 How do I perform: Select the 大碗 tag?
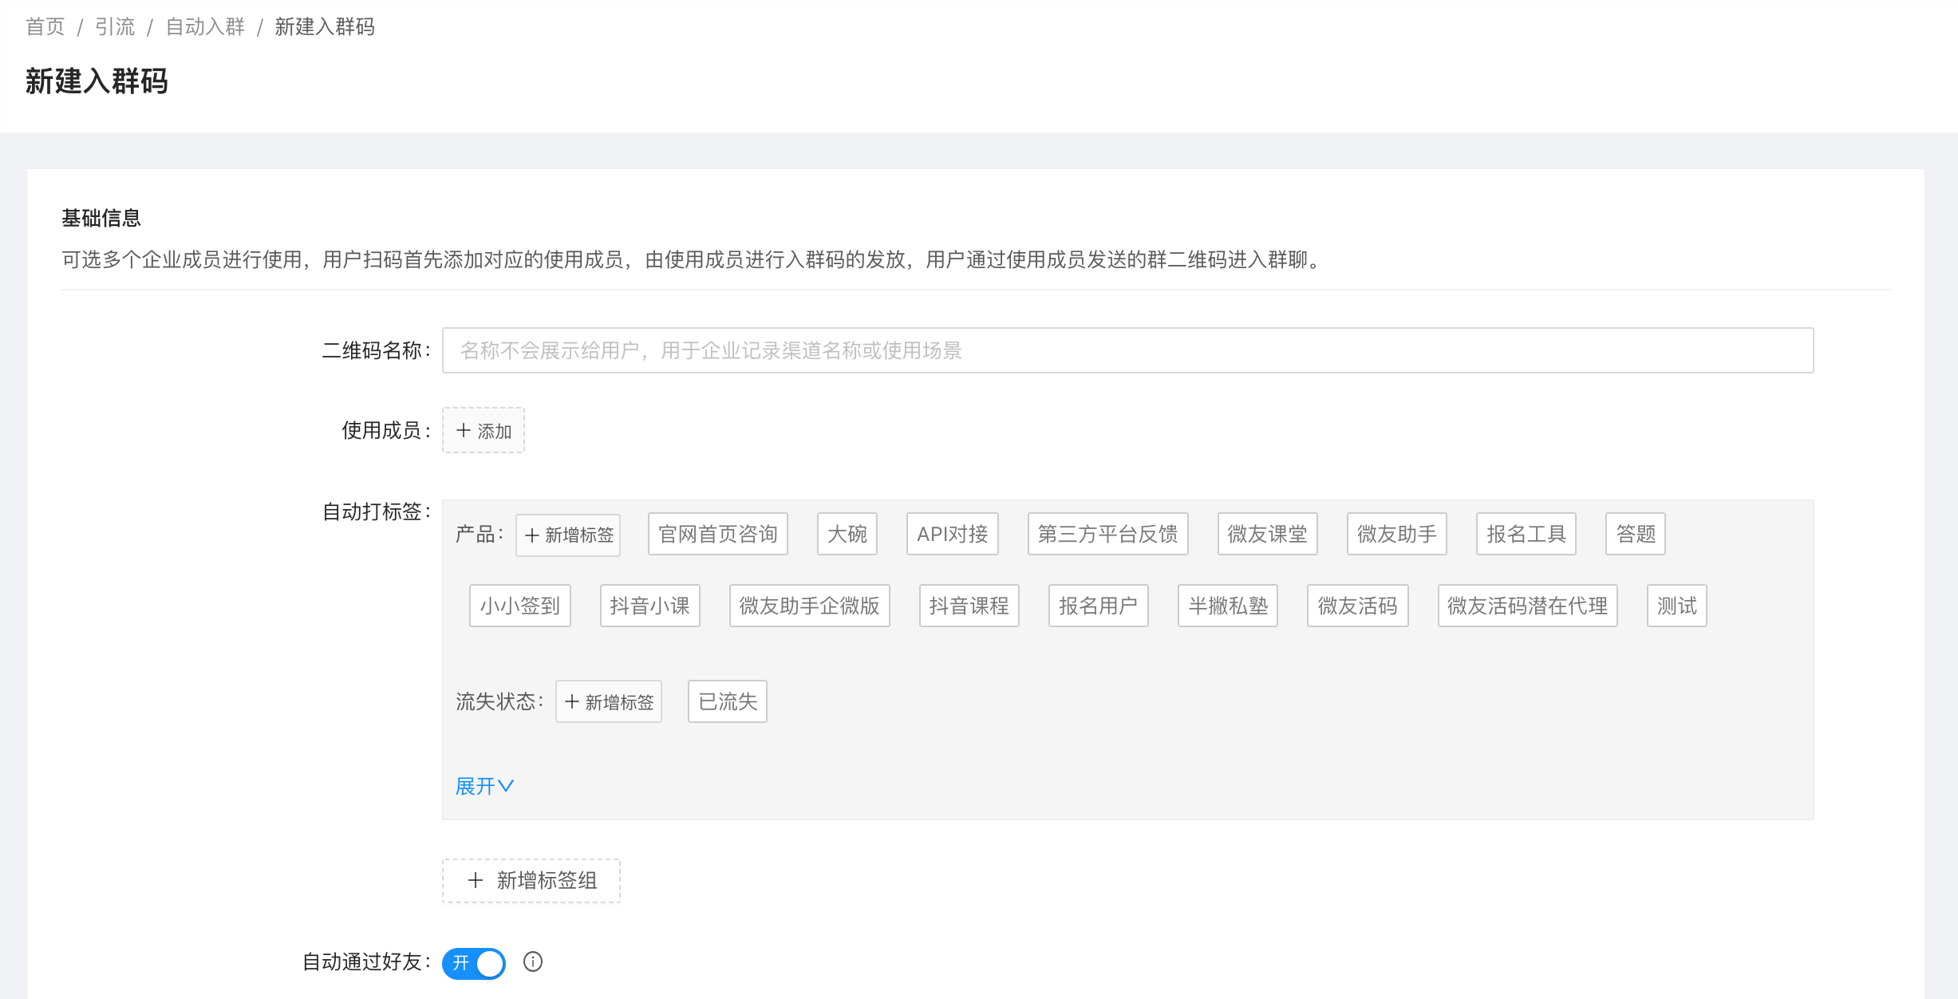coord(847,534)
